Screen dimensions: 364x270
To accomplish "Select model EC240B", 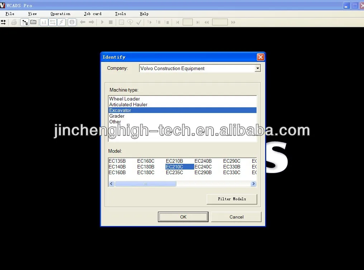I will click(x=203, y=161).
